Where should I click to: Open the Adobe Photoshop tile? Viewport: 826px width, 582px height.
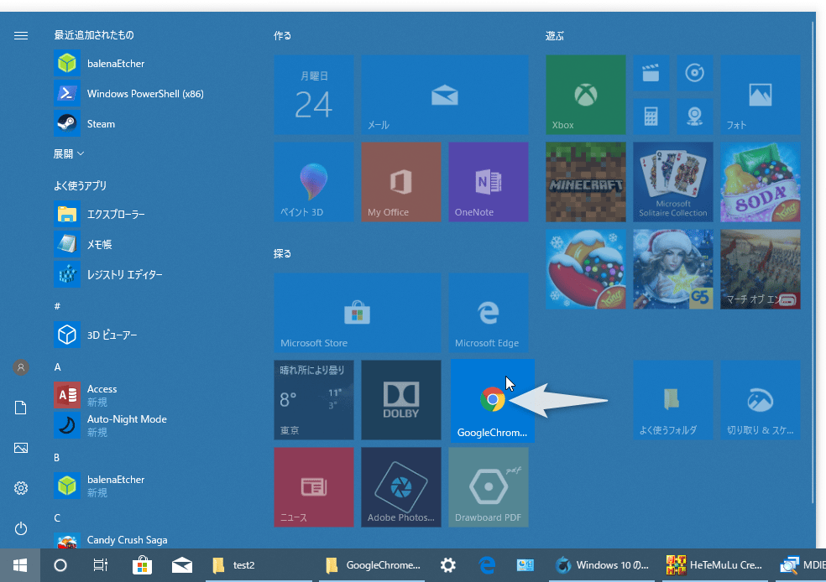(401, 487)
